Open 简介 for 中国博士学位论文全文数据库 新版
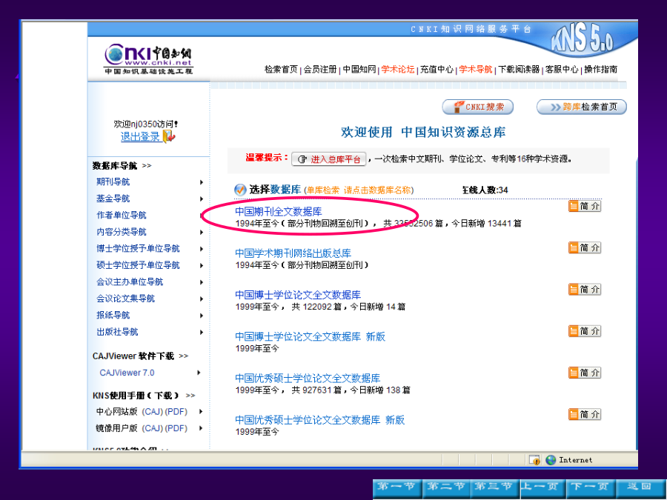Viewport: 667px width, 500px height. (x=585, y=331)
